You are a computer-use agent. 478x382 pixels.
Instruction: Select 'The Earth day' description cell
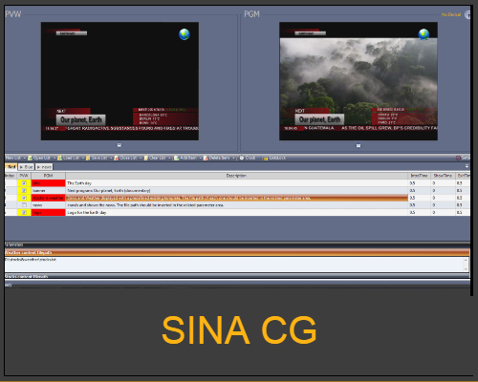tap(236, 183)
